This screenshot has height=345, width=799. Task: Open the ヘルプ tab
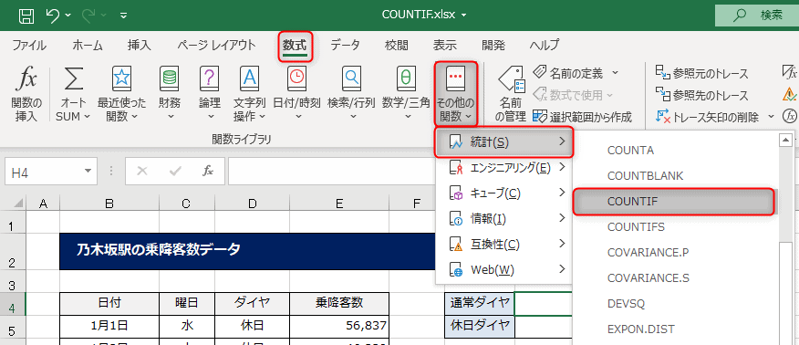(x=545, y=45)
